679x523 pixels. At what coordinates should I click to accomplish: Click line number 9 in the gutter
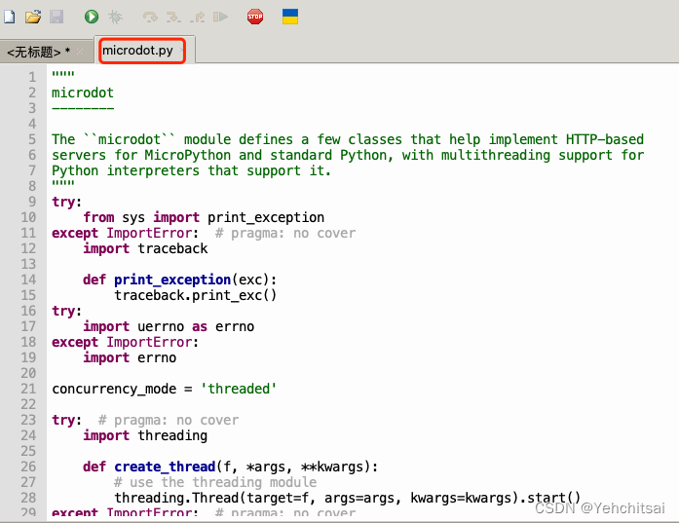click(x=32, y=202)
